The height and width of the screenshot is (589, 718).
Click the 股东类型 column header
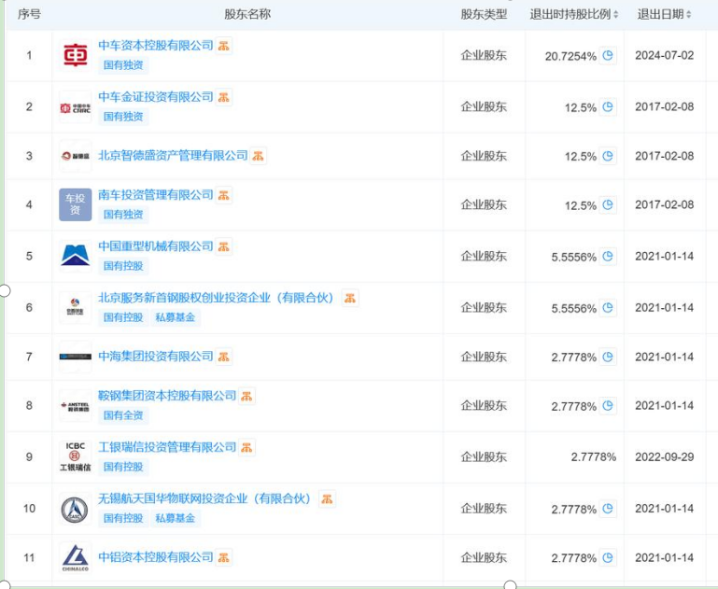(484, 15)
